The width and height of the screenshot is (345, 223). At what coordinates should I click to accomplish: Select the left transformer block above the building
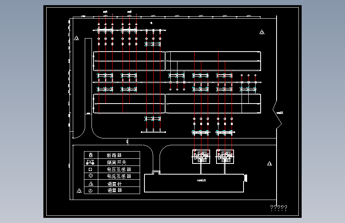pyautogui.click(x=201, y=156)
